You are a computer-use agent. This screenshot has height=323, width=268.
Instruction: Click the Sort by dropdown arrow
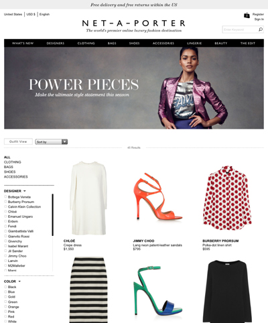click(64, 141)
